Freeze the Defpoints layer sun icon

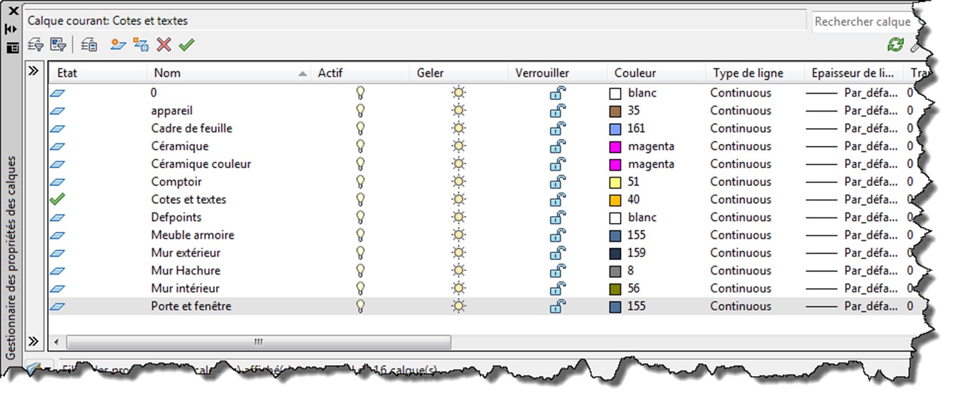458,217
